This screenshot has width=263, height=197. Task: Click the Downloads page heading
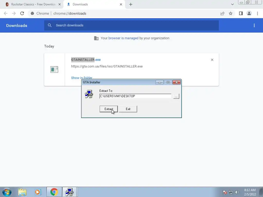[17, 25]
